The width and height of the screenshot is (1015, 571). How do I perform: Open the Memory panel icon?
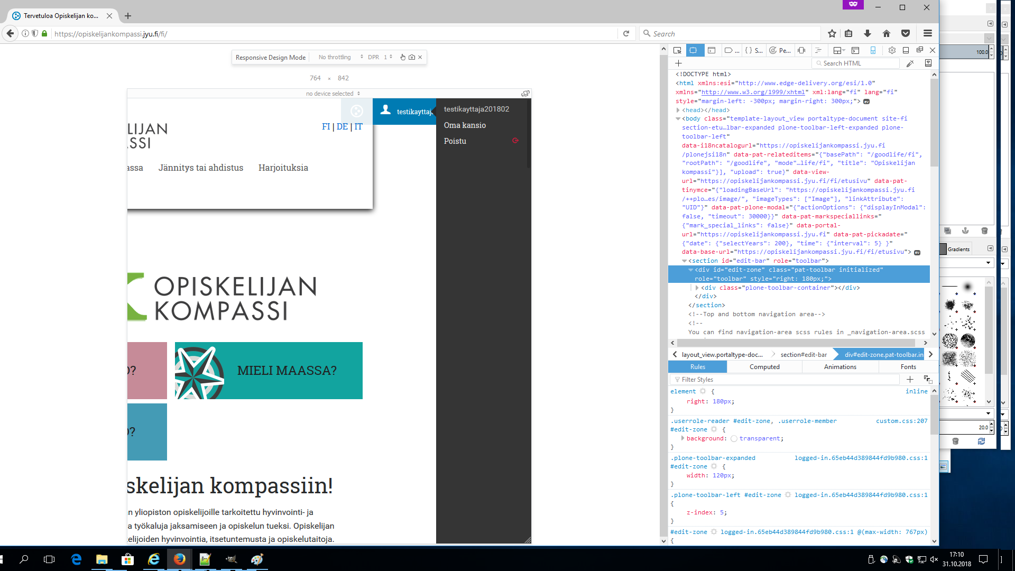click(801, 50)
